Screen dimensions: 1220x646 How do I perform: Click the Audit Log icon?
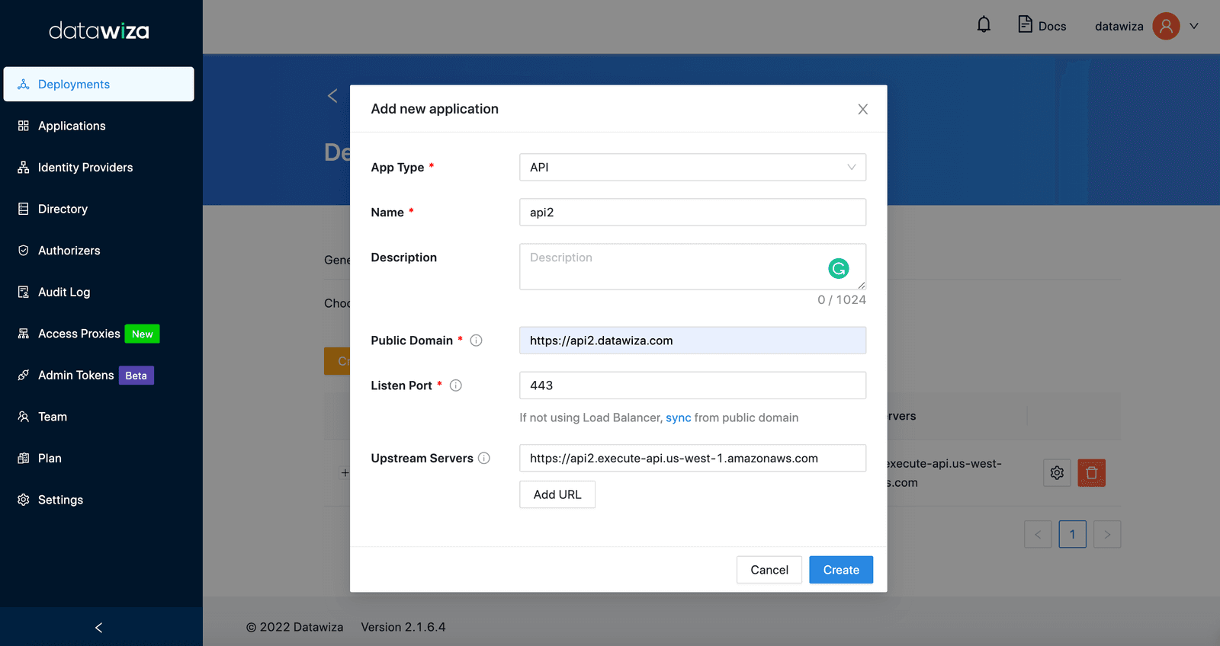tap(24, 292)
